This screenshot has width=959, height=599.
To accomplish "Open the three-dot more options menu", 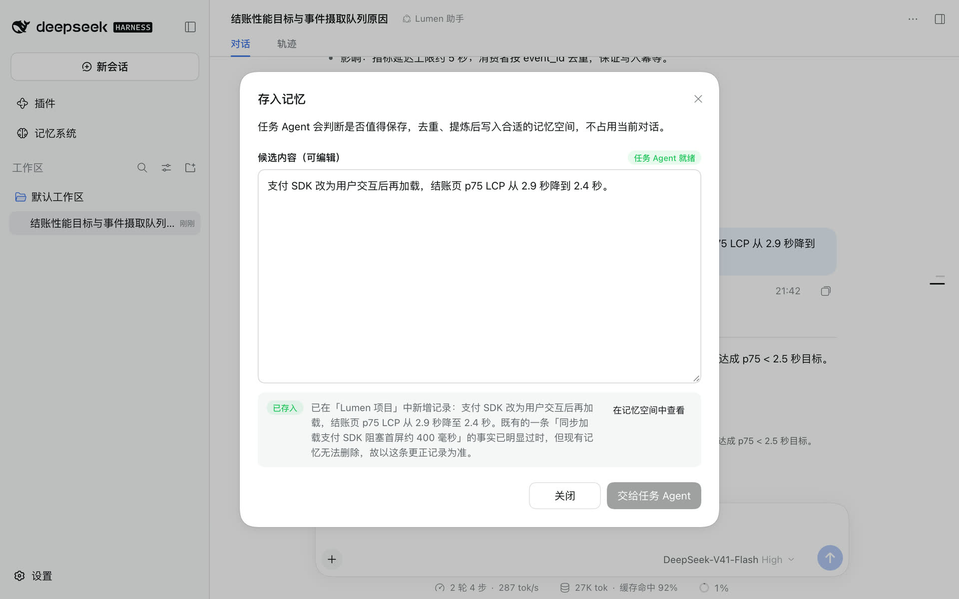I will click(x=913, y=19).
